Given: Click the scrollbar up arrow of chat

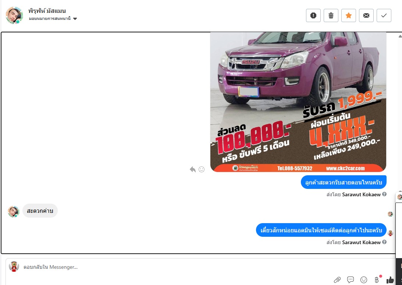Looking at the screenshot, I should click(400, 36).
